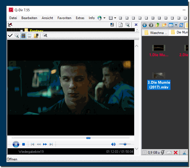Open the Bearbeiten menu
The height and width of the screenshot is (168, 190).
pyautogui.click(x=29, y=18)
